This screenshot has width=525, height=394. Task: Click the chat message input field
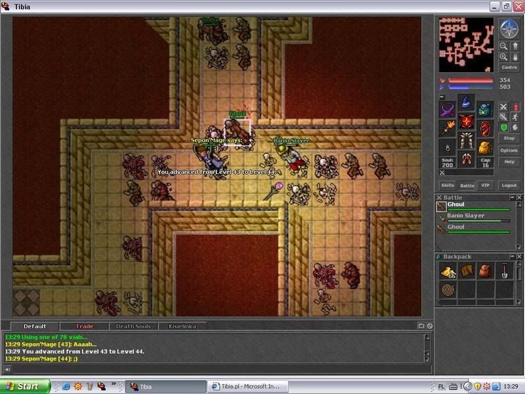click(221, 369)
